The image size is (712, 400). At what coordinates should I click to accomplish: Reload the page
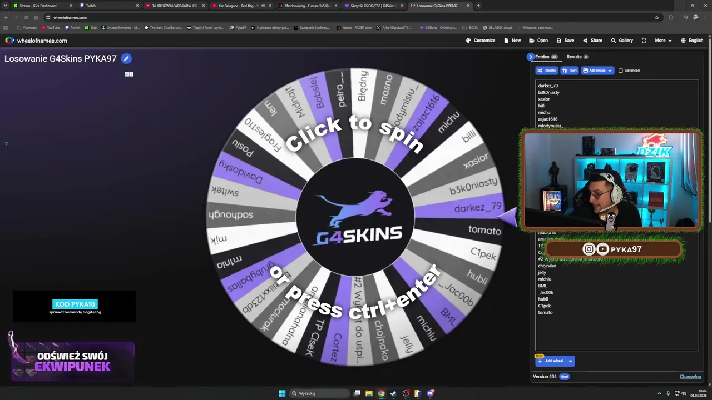[x=26, y=17]
